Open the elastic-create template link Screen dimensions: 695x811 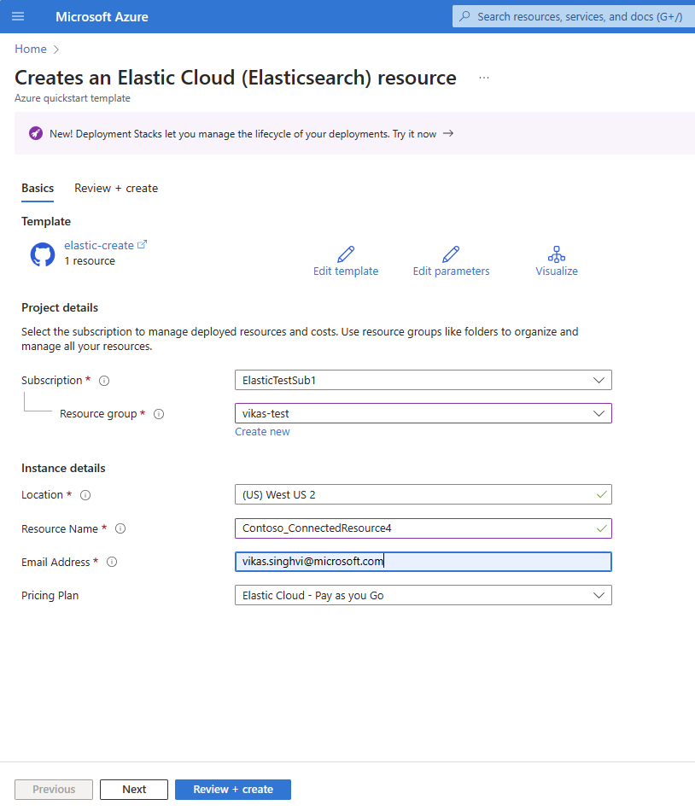99,245
